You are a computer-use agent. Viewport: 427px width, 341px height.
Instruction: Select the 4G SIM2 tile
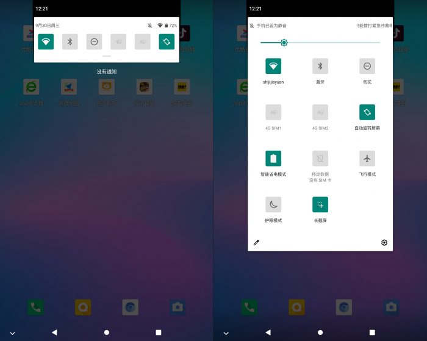point(320,112)
